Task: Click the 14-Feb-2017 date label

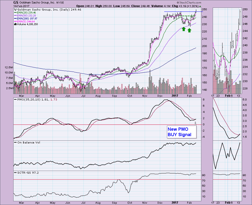Action: 21,6
